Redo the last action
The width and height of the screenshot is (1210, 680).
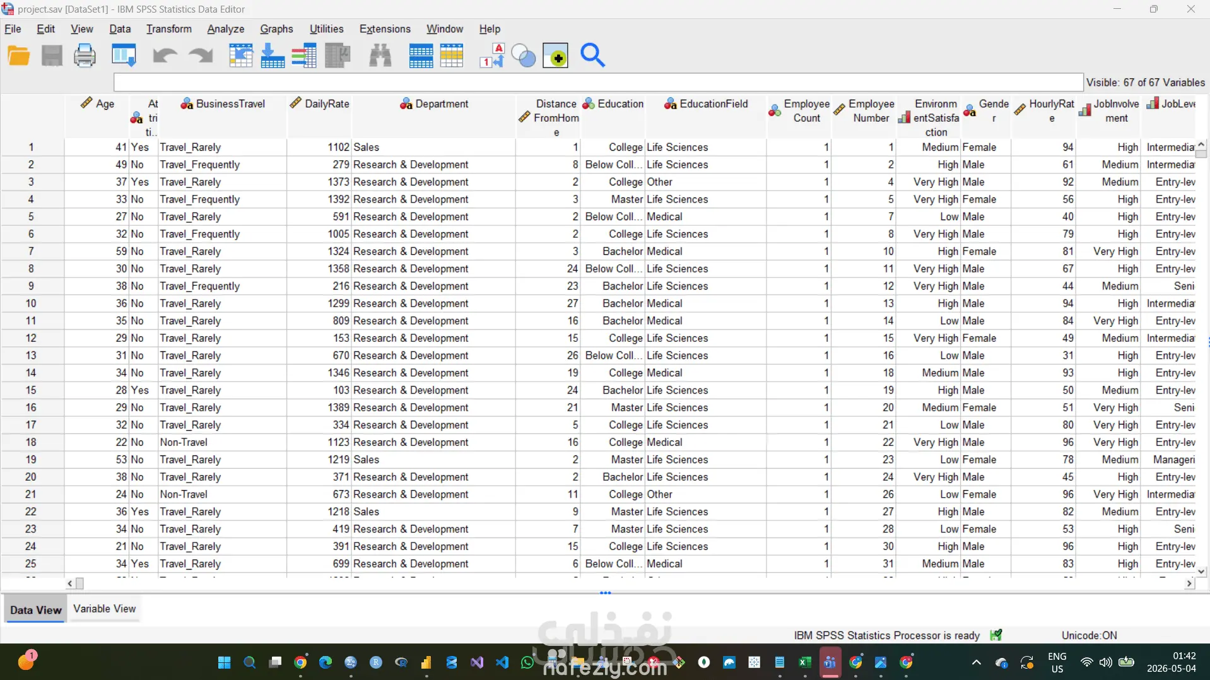tap(201, 56)
